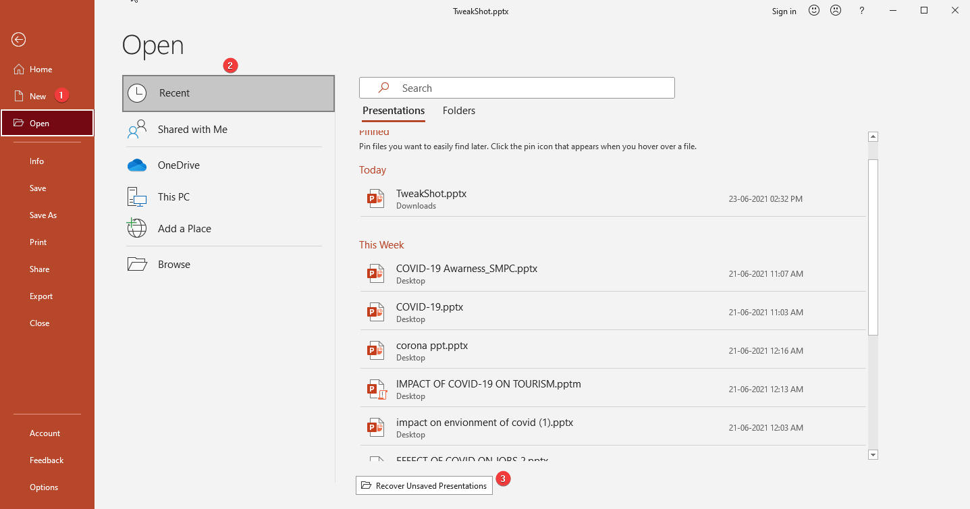Select This PC location
The height and width of the screenshot is (509, 970).
pos(223,196)
